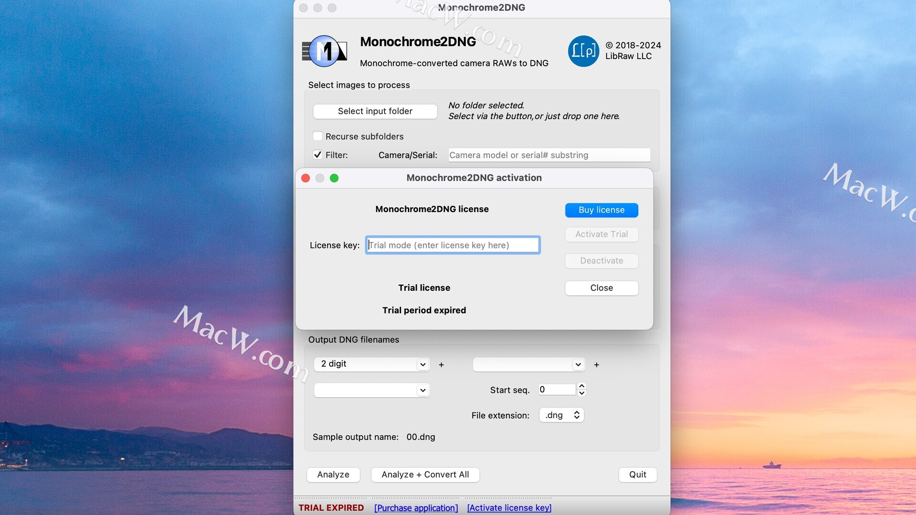Click the 'Monochrome2DNG activation' dialog title
Image resolution: width=916 pixels, height=515 pixels.
pos(474,178)
